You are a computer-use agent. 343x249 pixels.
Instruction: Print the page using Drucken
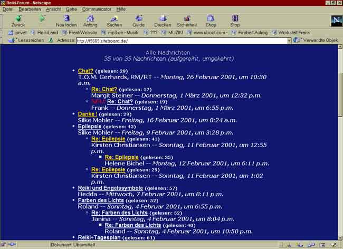(x=163, y=21)
